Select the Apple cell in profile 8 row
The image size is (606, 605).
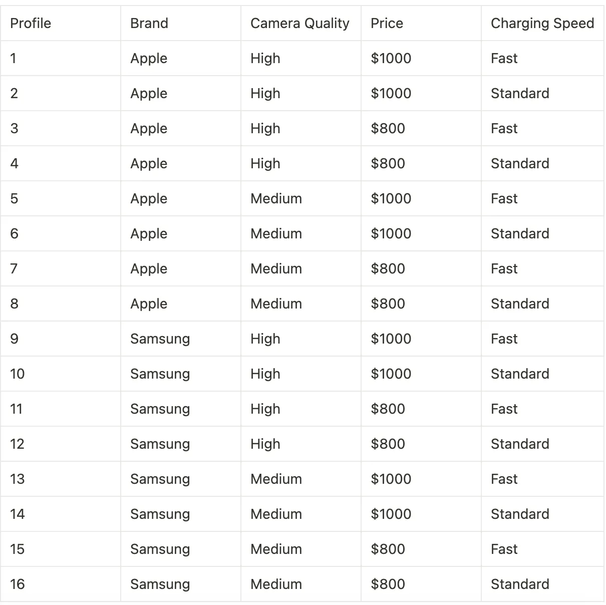(180, 304)
